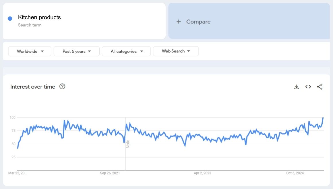This screenshot has width=333, height=189.
Task: Click the Apr 2, 2023 date label
Action: pos(202,173)
